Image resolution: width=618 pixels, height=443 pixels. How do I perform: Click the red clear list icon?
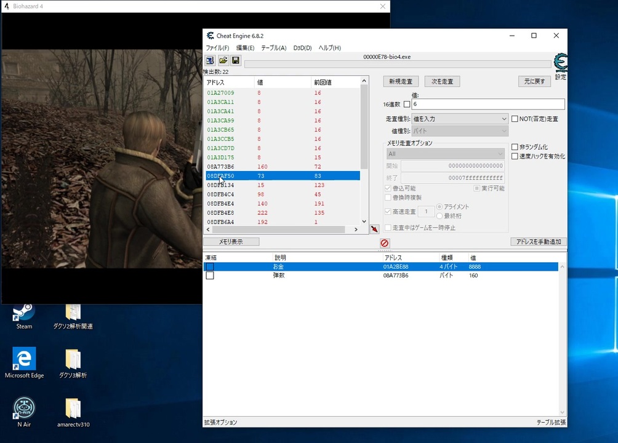[x=385, y=243]
